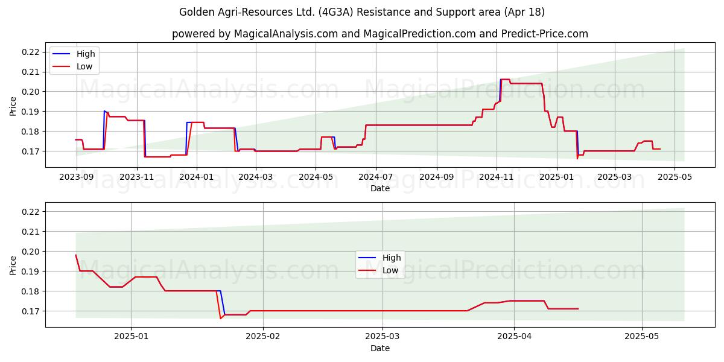Click the bottom chart 'Date' axis label

point(380,348)
